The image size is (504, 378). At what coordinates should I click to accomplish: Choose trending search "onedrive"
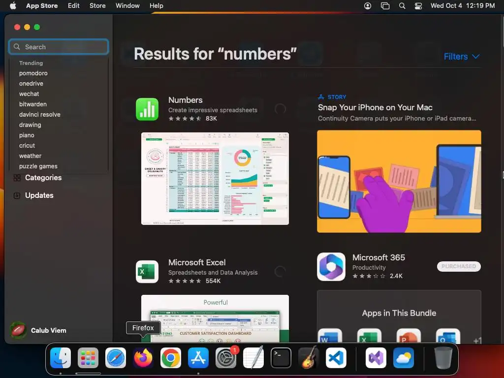click(31, 84)
